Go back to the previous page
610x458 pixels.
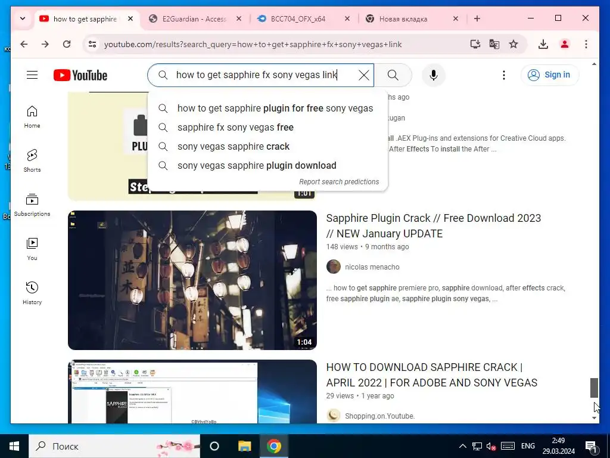point(24,44)
